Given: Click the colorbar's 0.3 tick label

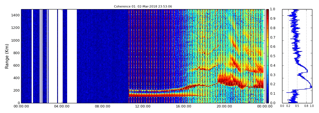Looking at the screenshot, I should pyautogui.click(x=273, y=75).
